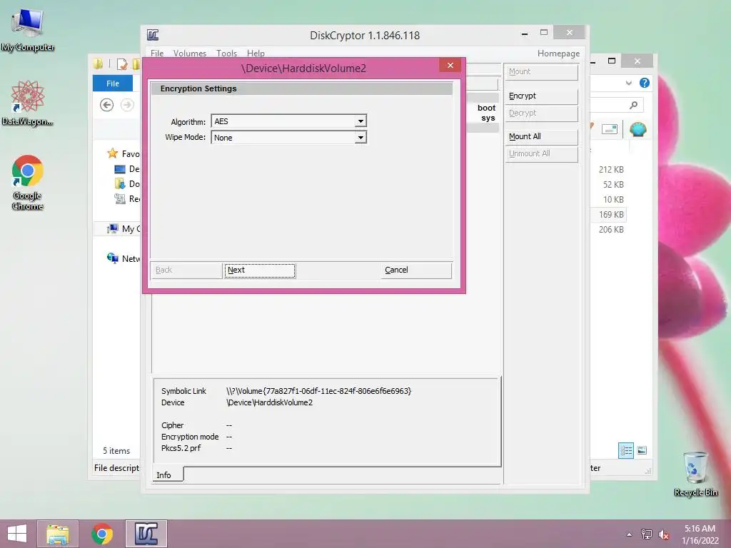Open My Computer desktop icon
Screen dimensions: 731x548
[28, 29]
